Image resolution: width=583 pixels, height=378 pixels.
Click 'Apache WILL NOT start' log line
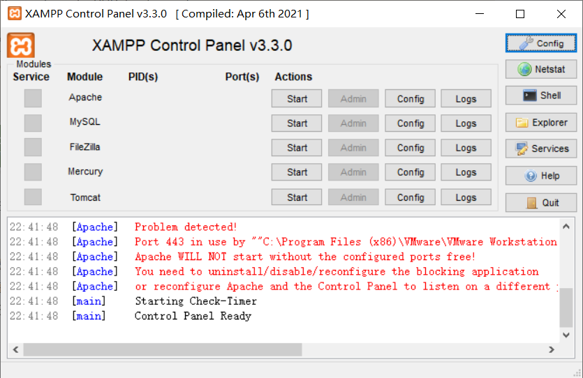click(305, 257)
